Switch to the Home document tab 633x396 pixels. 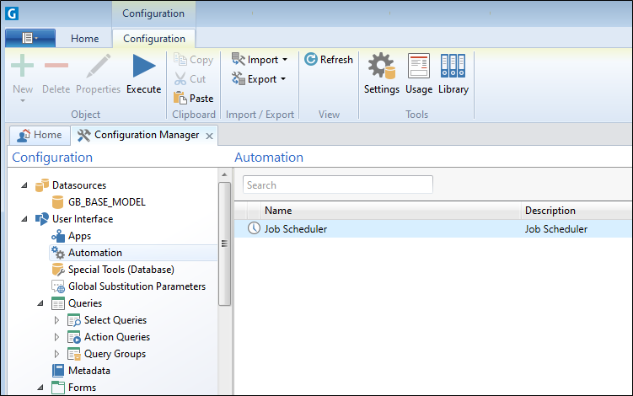pos(40,135)
